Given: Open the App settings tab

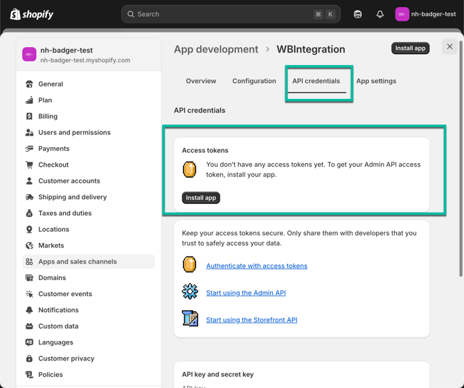Looking at the screenshot, I should click(x=376, y=81).
